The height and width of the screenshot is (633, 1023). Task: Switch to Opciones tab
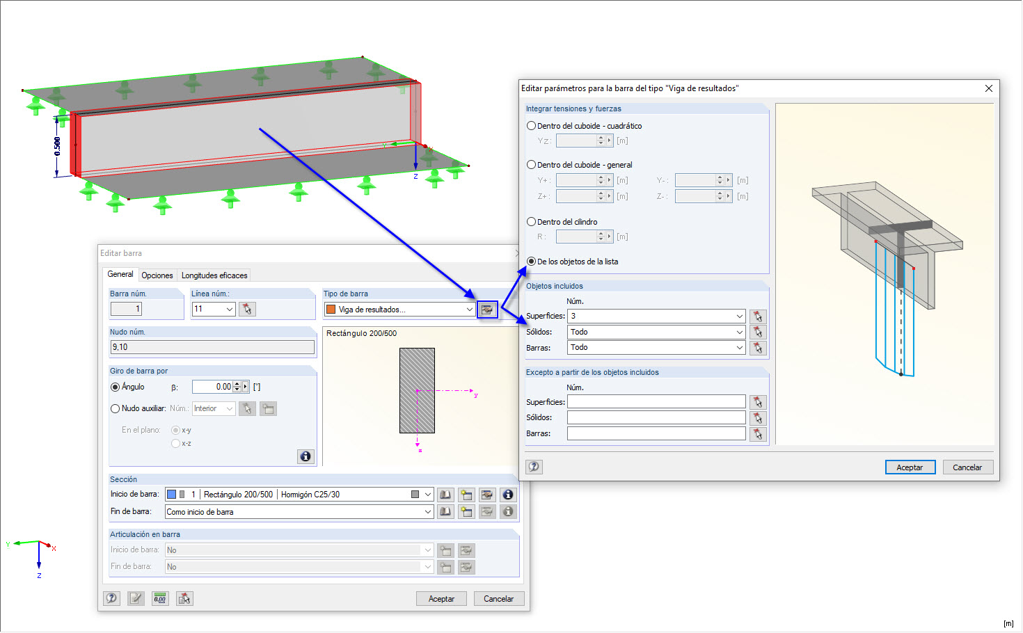pos(157,275)
